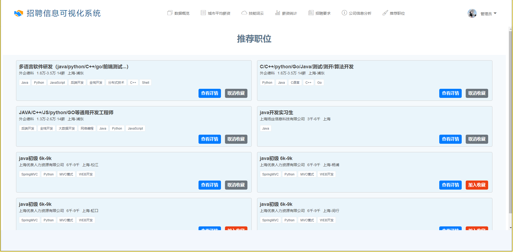The height and width of the screenshot is (252, 513).
Task: View details of java初级 job in 上海-杨浦
Action: tap(450, 185)
